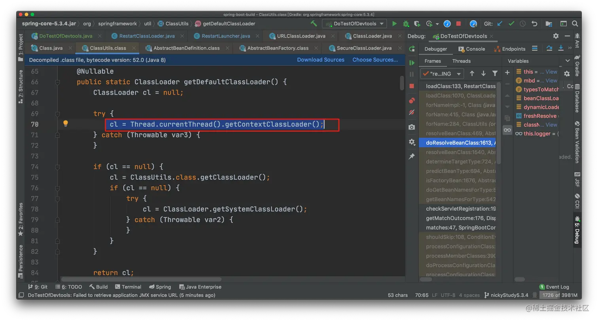Viewport: 598px width, 321px height.
Task: Collapse the try block fold on line 69
Action: pyautogui.click(x=58, y=114)
